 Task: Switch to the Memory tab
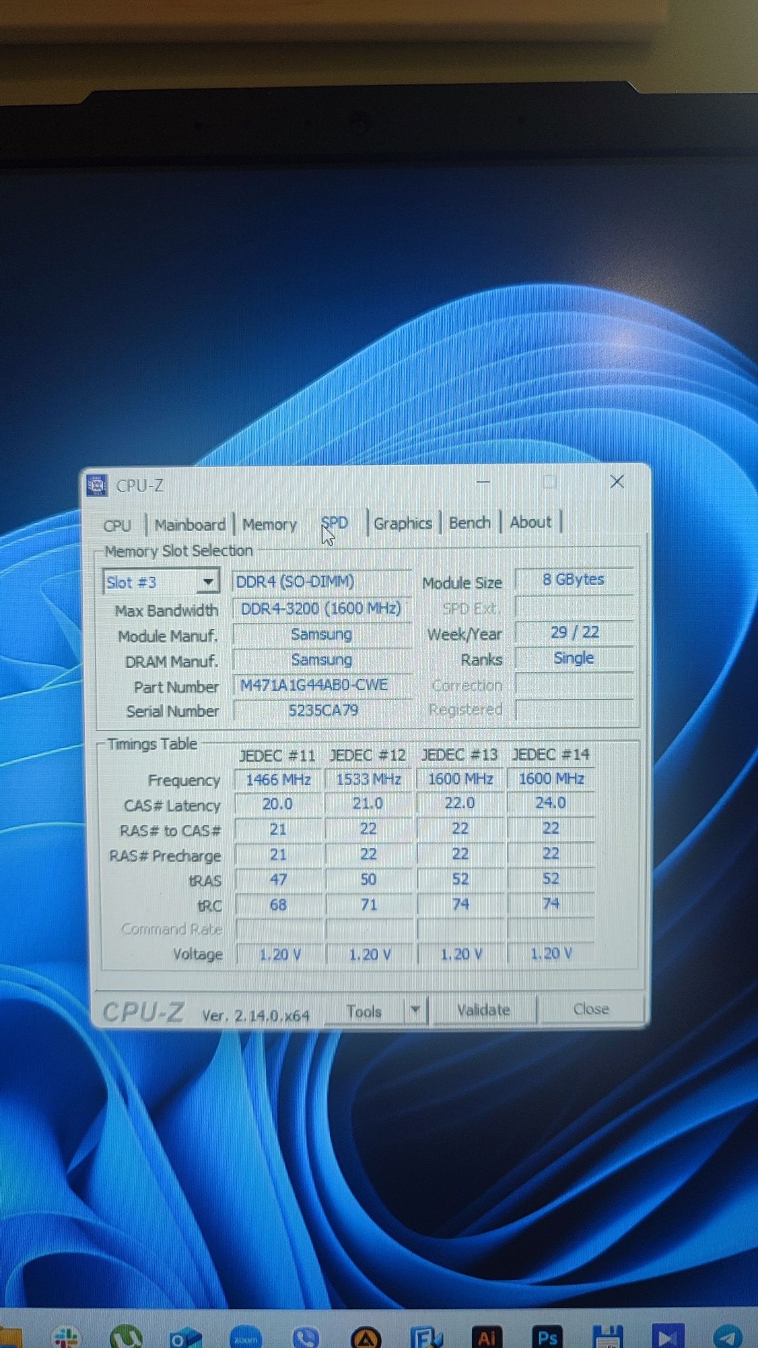pos(269,524)
